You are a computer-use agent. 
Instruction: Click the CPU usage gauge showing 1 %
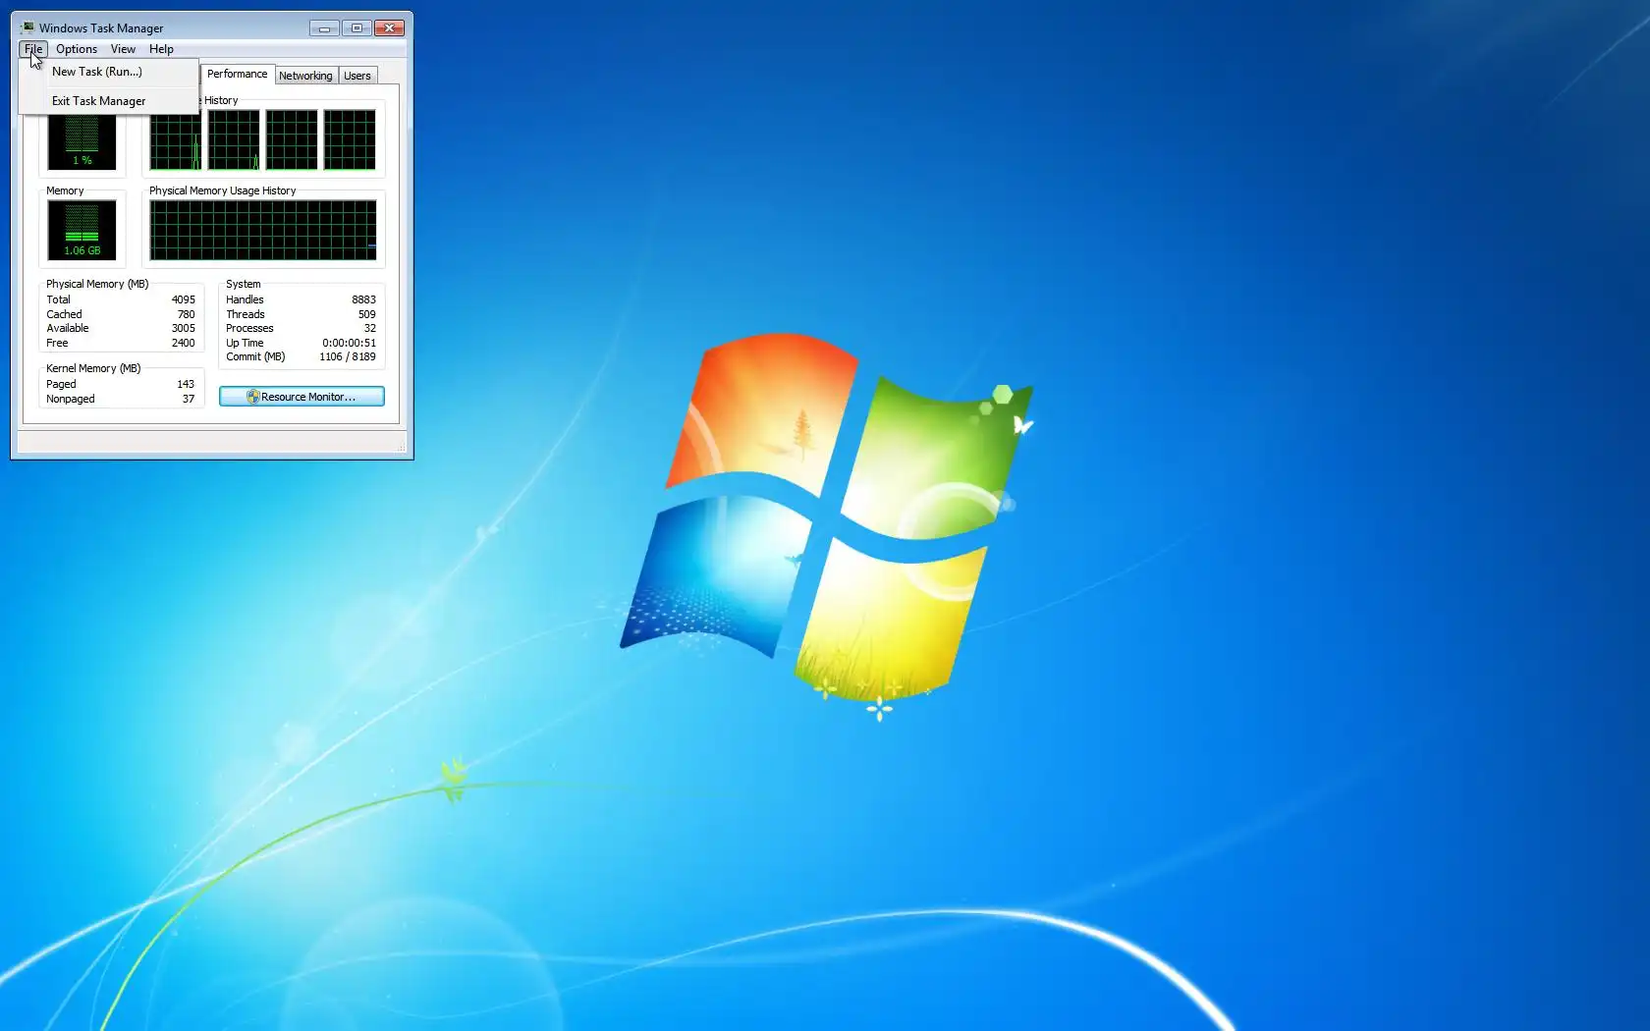coord(82,140)
